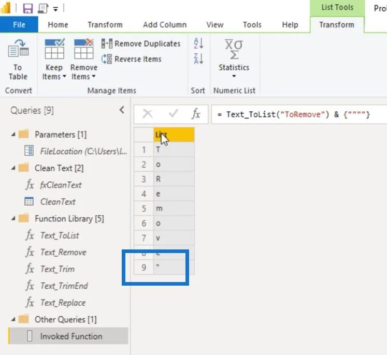Click the Clean Text folder icon
The width and height of the screenshot is (387, 355).
click(x=24, y=168)
